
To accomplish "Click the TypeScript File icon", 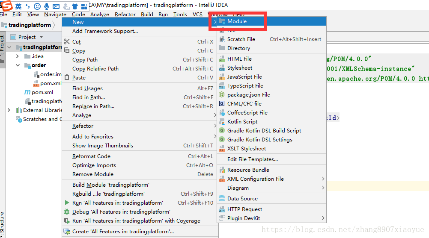I will click(222, 86).
